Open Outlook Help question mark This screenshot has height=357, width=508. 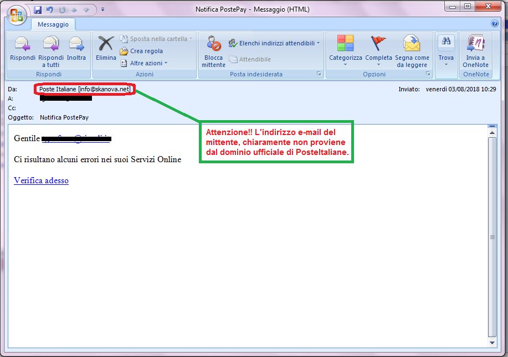point(494,23)
